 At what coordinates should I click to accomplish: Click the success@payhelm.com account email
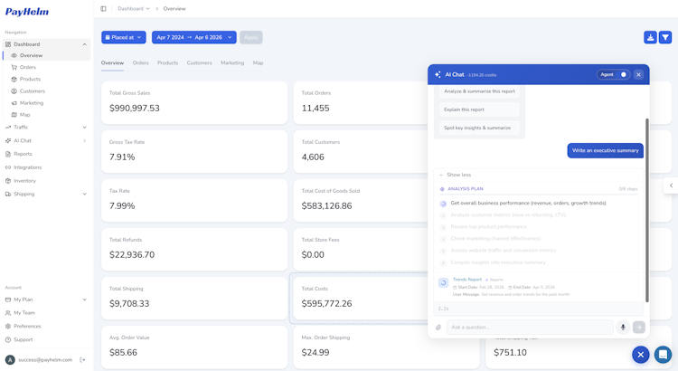tap(45, 360)
